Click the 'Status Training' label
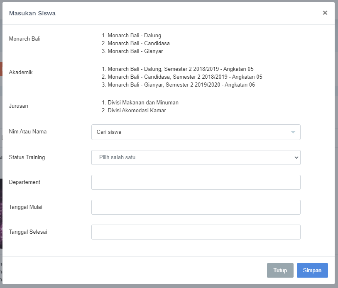Image resolution: width=338 pixels, height=288 pixels. 27,157
